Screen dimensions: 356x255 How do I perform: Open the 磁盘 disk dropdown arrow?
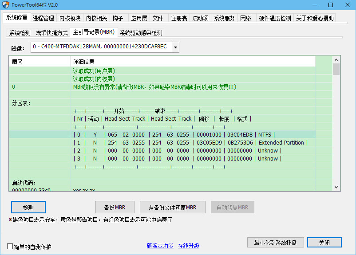tap(175, 47)
